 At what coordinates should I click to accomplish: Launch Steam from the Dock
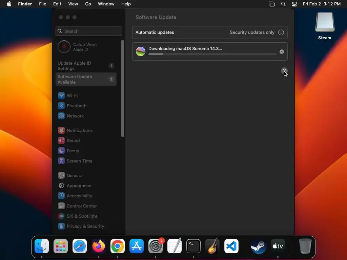tap(259, 246)
